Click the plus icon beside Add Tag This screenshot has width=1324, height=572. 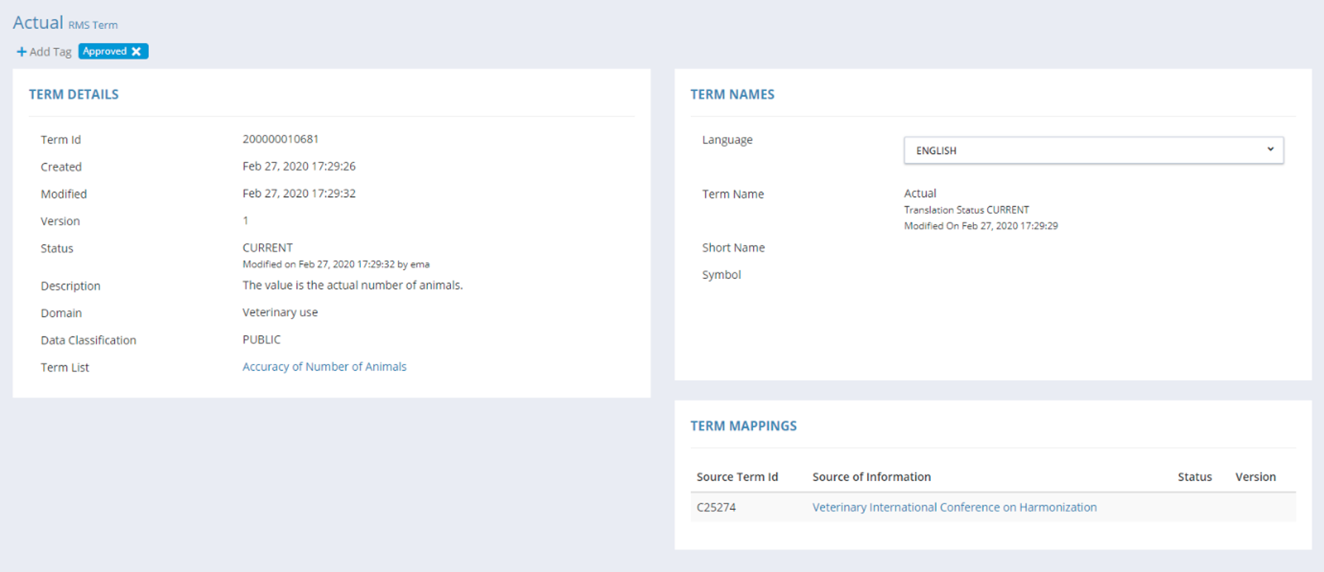21,52
